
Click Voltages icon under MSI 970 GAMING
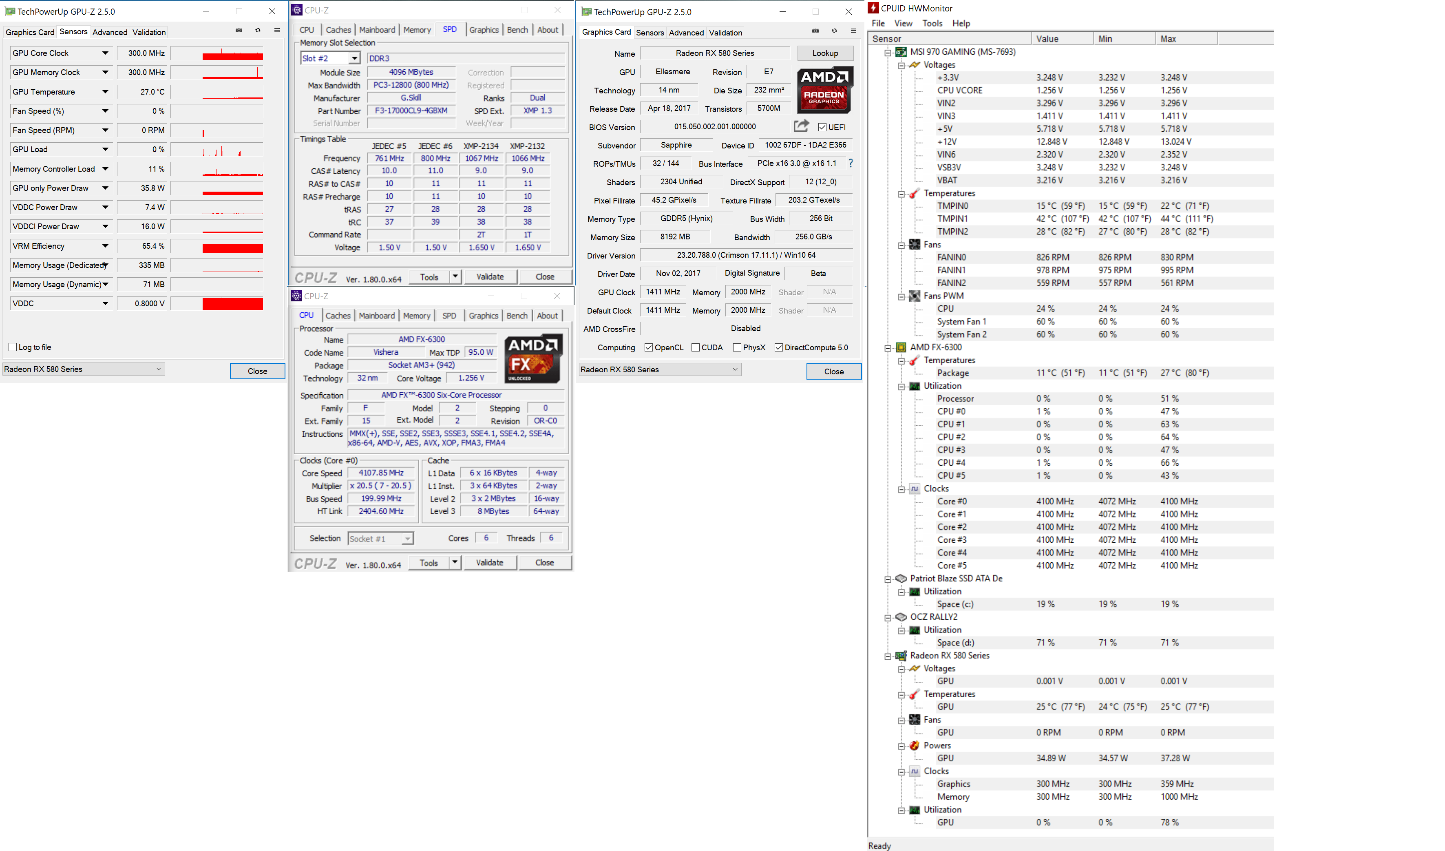point(915,65)
